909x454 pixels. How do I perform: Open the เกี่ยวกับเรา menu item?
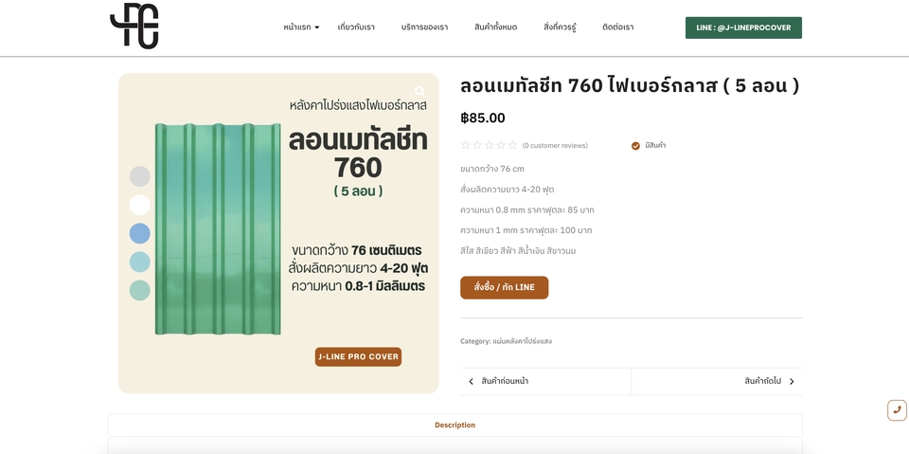(356, 27)
